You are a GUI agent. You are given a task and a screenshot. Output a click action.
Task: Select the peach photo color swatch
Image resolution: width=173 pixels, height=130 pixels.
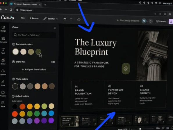click(38, 86)
